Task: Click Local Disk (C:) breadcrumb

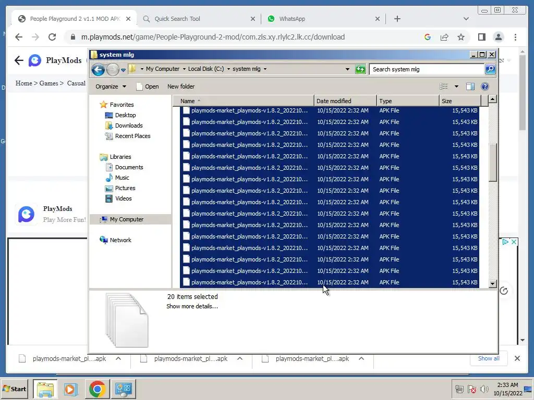Action: [x=205, y=69]
